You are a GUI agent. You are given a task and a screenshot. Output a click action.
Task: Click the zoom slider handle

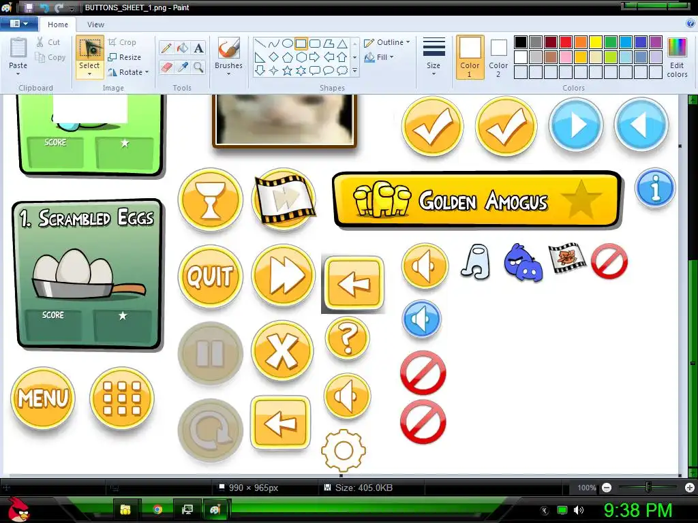tap(648, 488)
